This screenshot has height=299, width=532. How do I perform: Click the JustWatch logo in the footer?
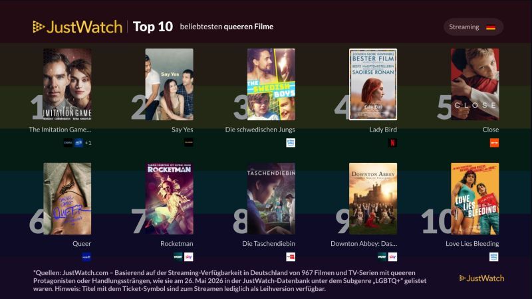pos(481,278)
